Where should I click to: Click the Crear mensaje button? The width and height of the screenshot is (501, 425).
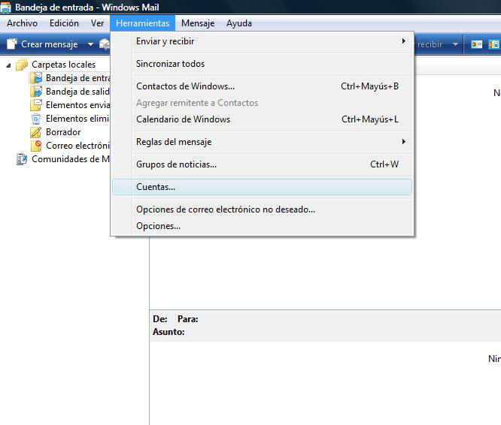(x=42, y=44)
